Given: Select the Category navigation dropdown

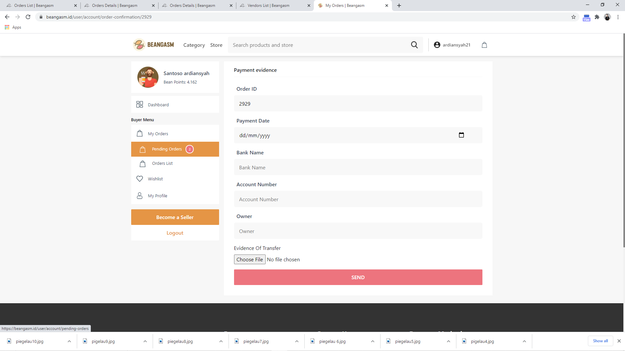Looking at the screenshot, I should point(194,45).
